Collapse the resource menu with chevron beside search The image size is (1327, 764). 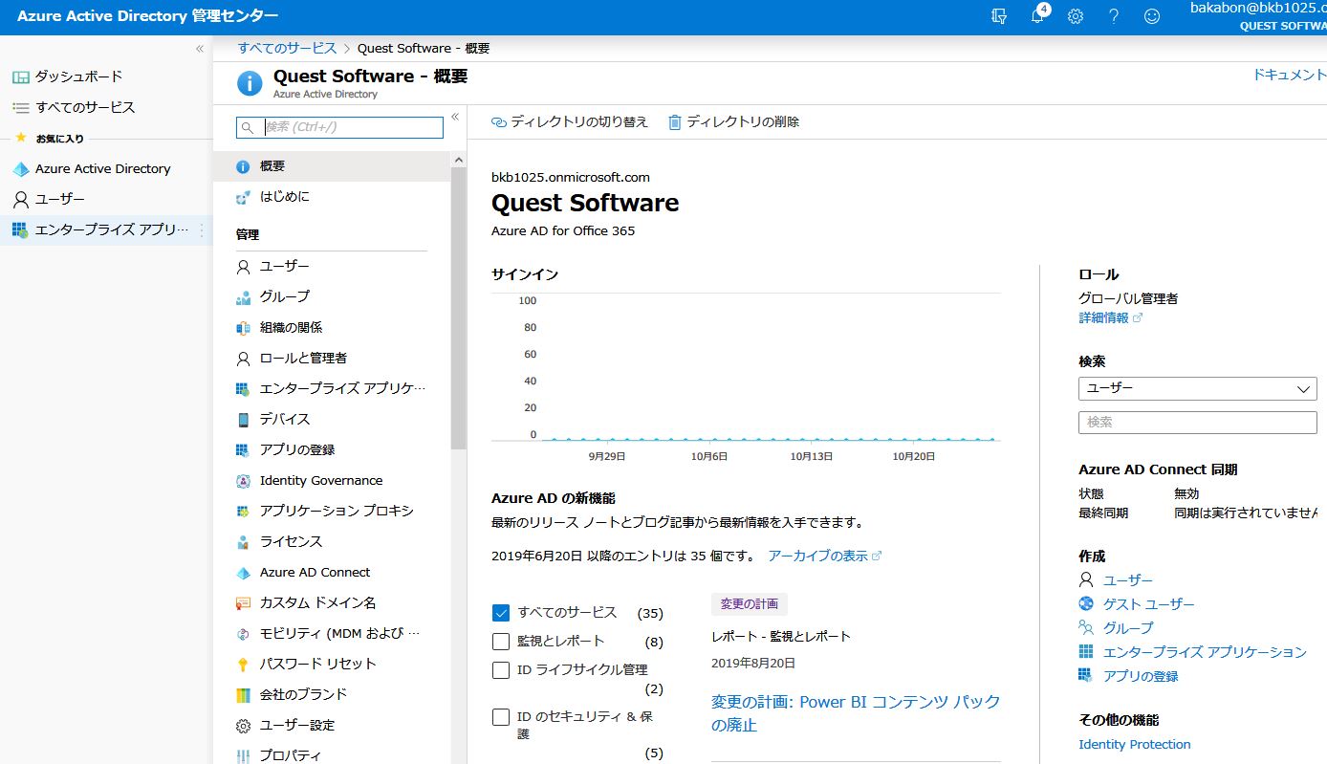coord(455,117)
